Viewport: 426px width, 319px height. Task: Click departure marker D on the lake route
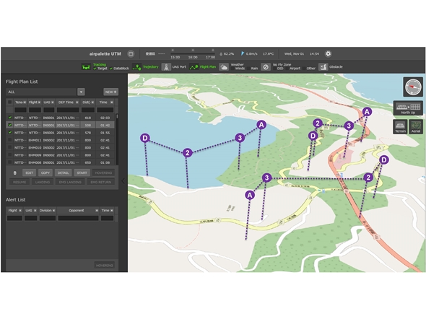point(145,138)
